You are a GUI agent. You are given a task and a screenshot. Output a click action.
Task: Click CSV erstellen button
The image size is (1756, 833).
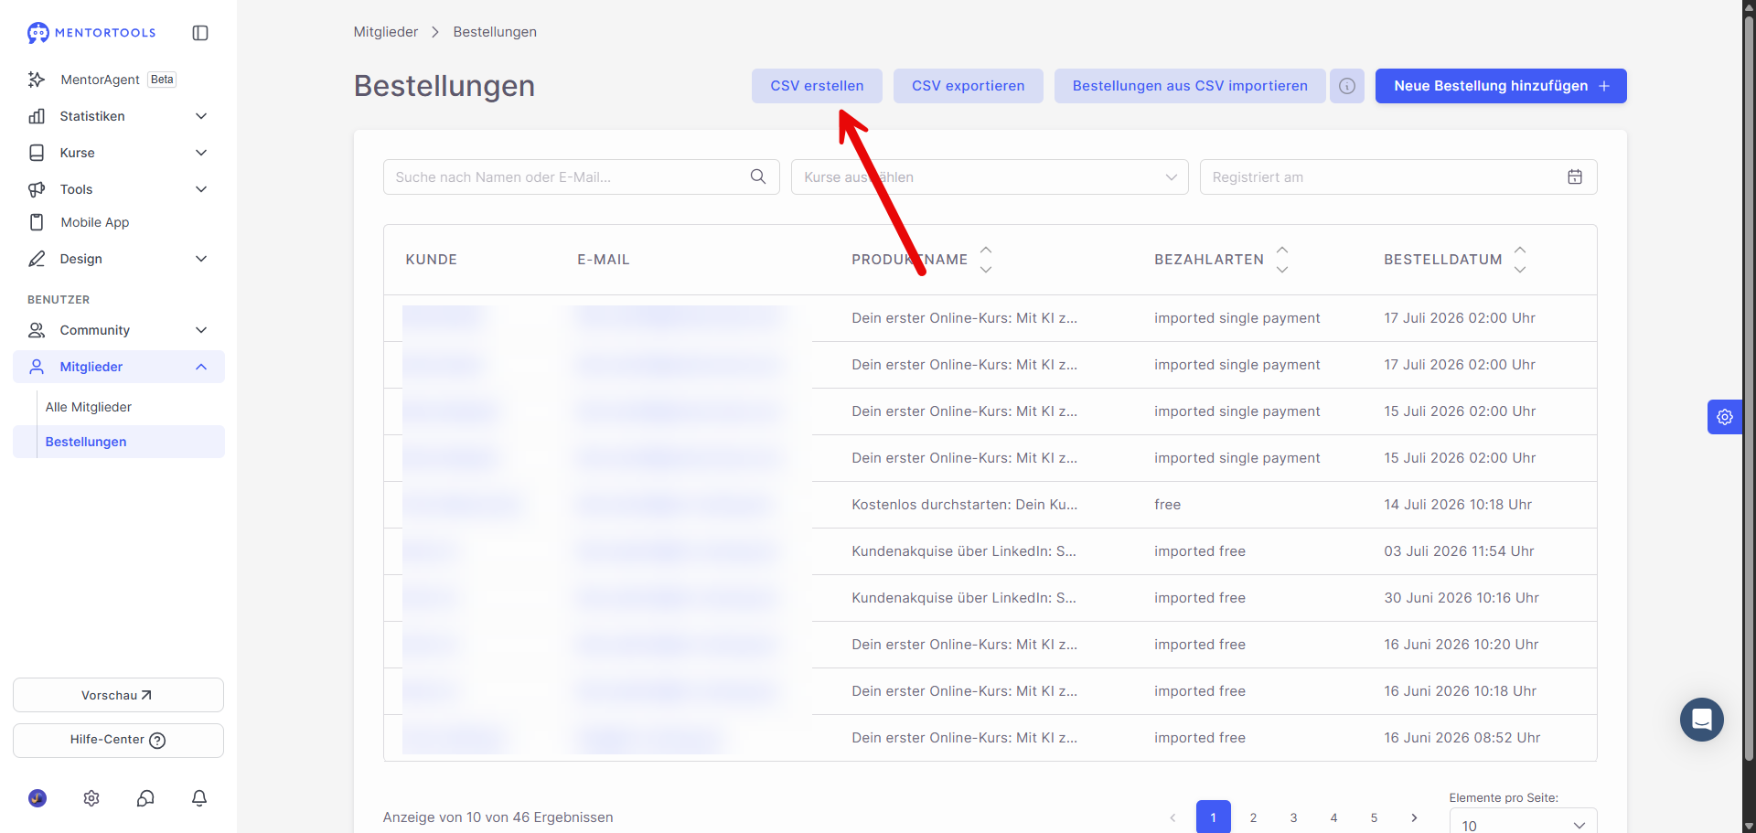(x=817, y=86)
